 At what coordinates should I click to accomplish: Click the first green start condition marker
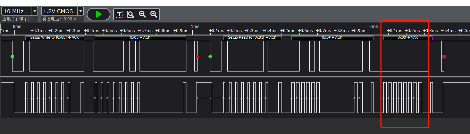pyautogui.click(x=12, y=56)
